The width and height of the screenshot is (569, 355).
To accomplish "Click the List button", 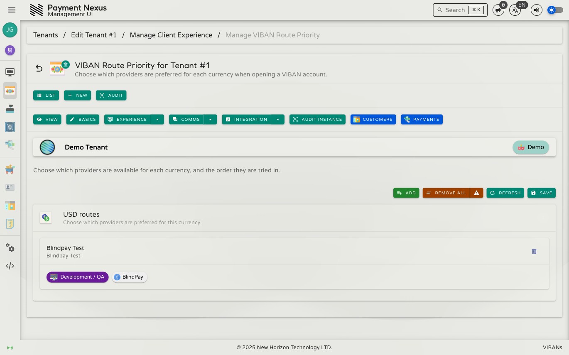I will click(x=46, y=95).
